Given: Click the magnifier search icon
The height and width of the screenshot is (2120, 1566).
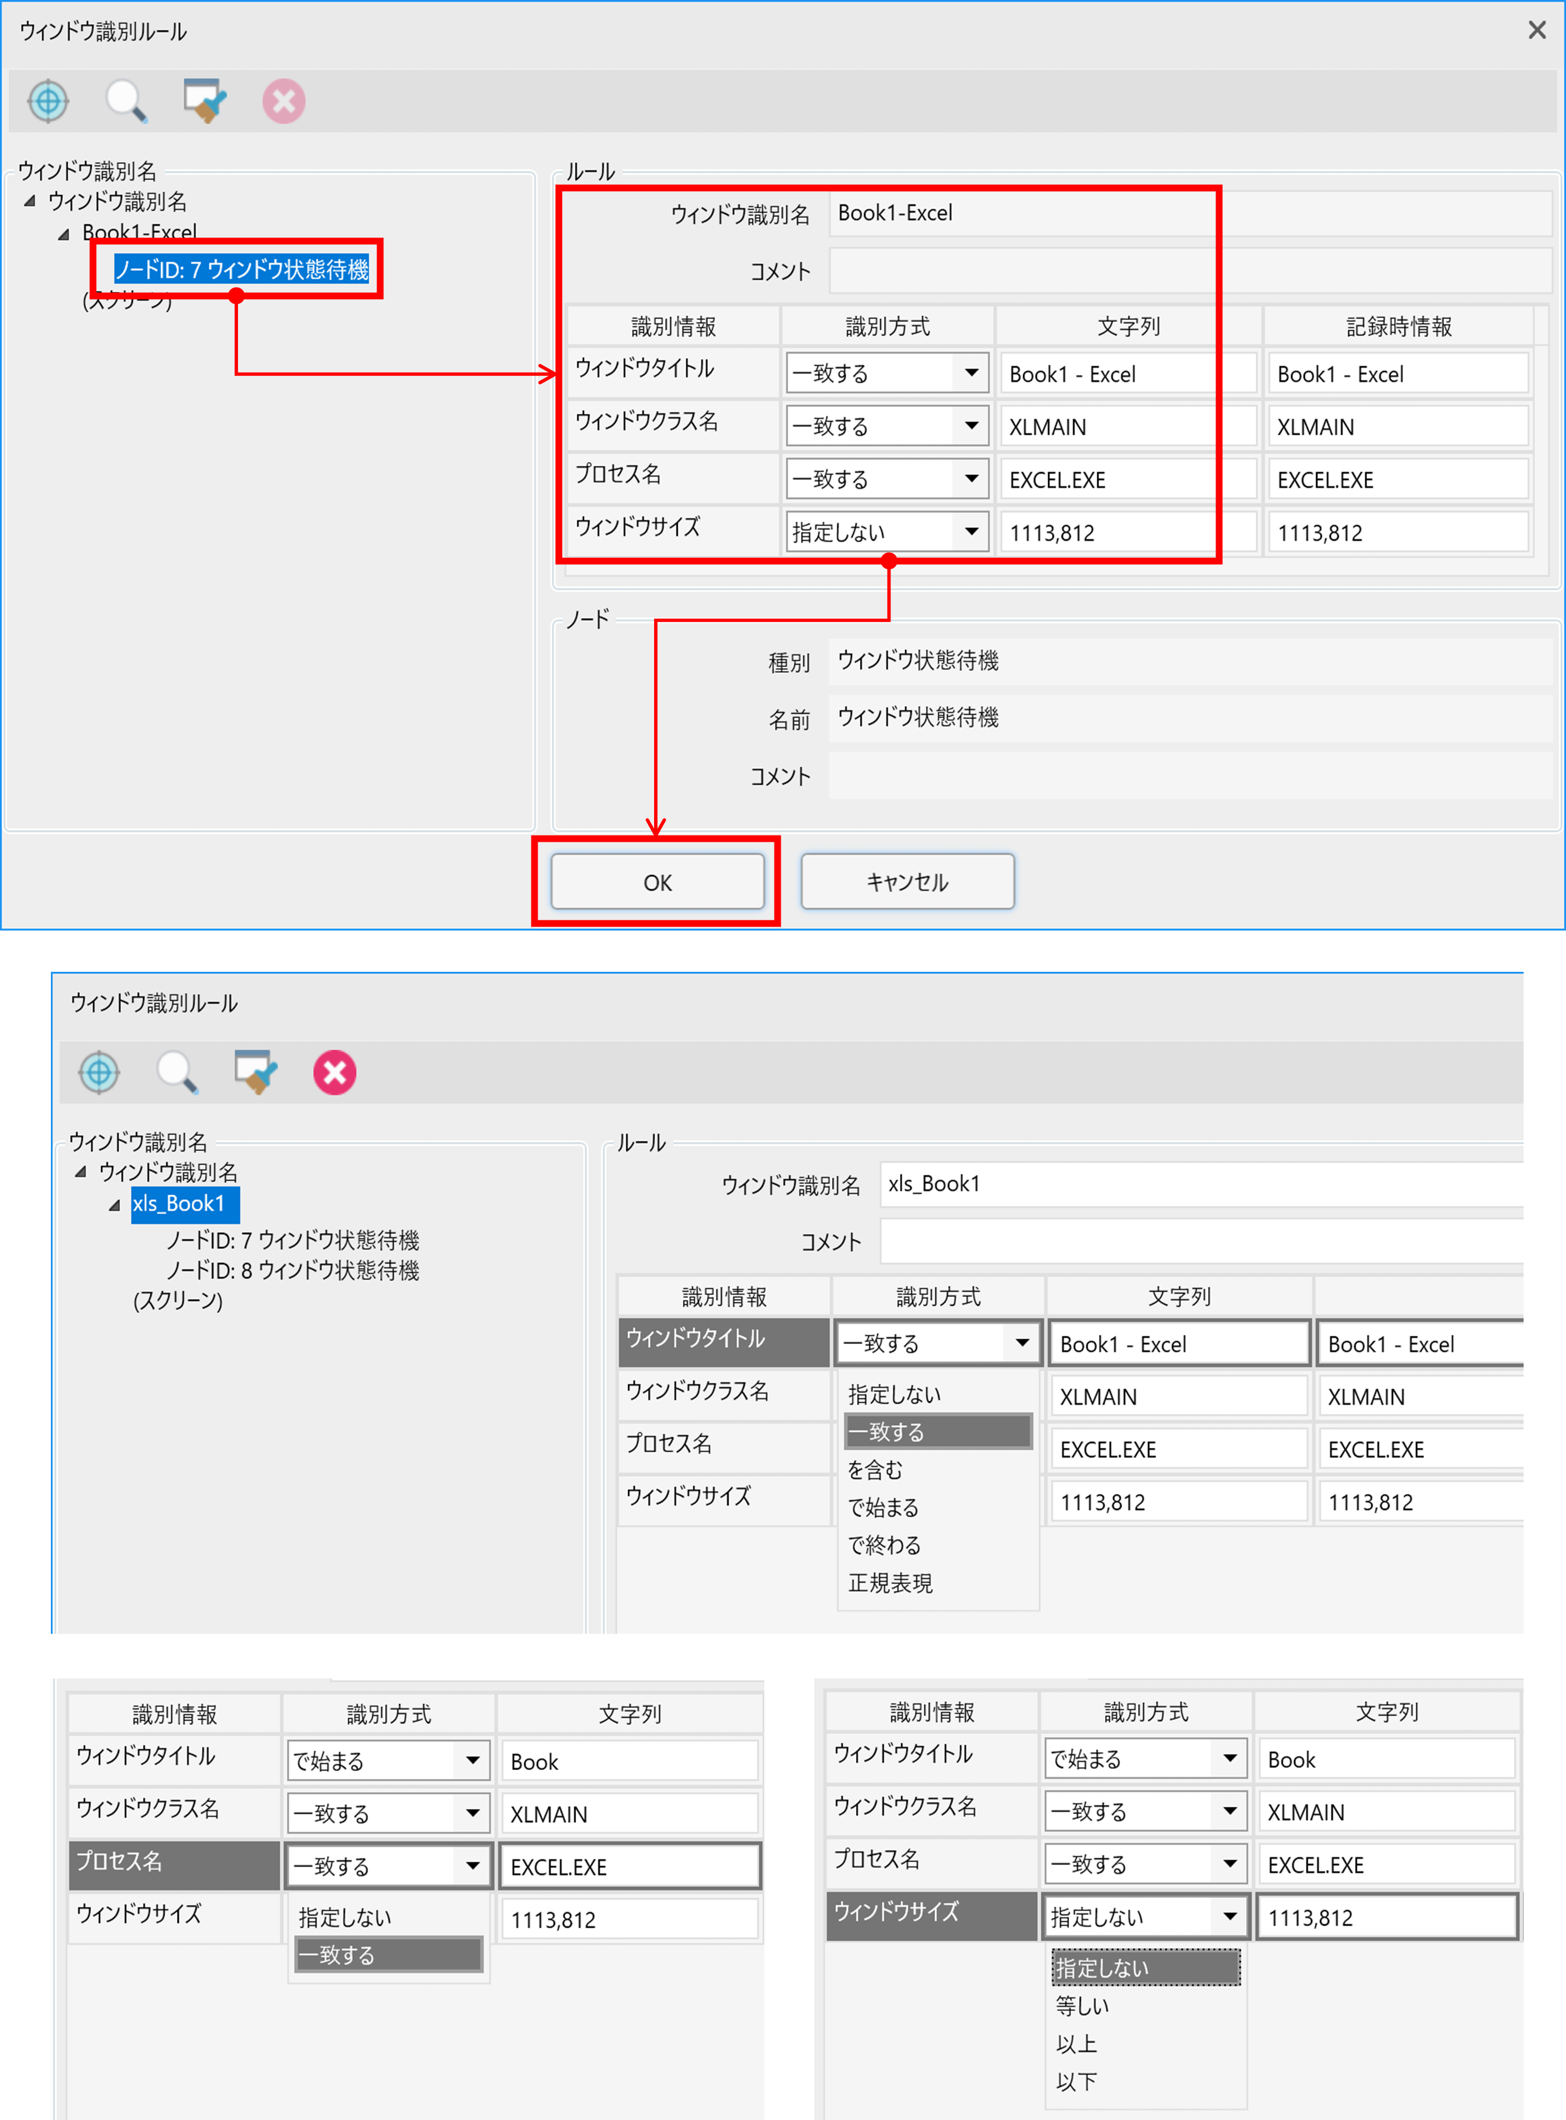Looking at the screenshot, I should click(127, 101).
